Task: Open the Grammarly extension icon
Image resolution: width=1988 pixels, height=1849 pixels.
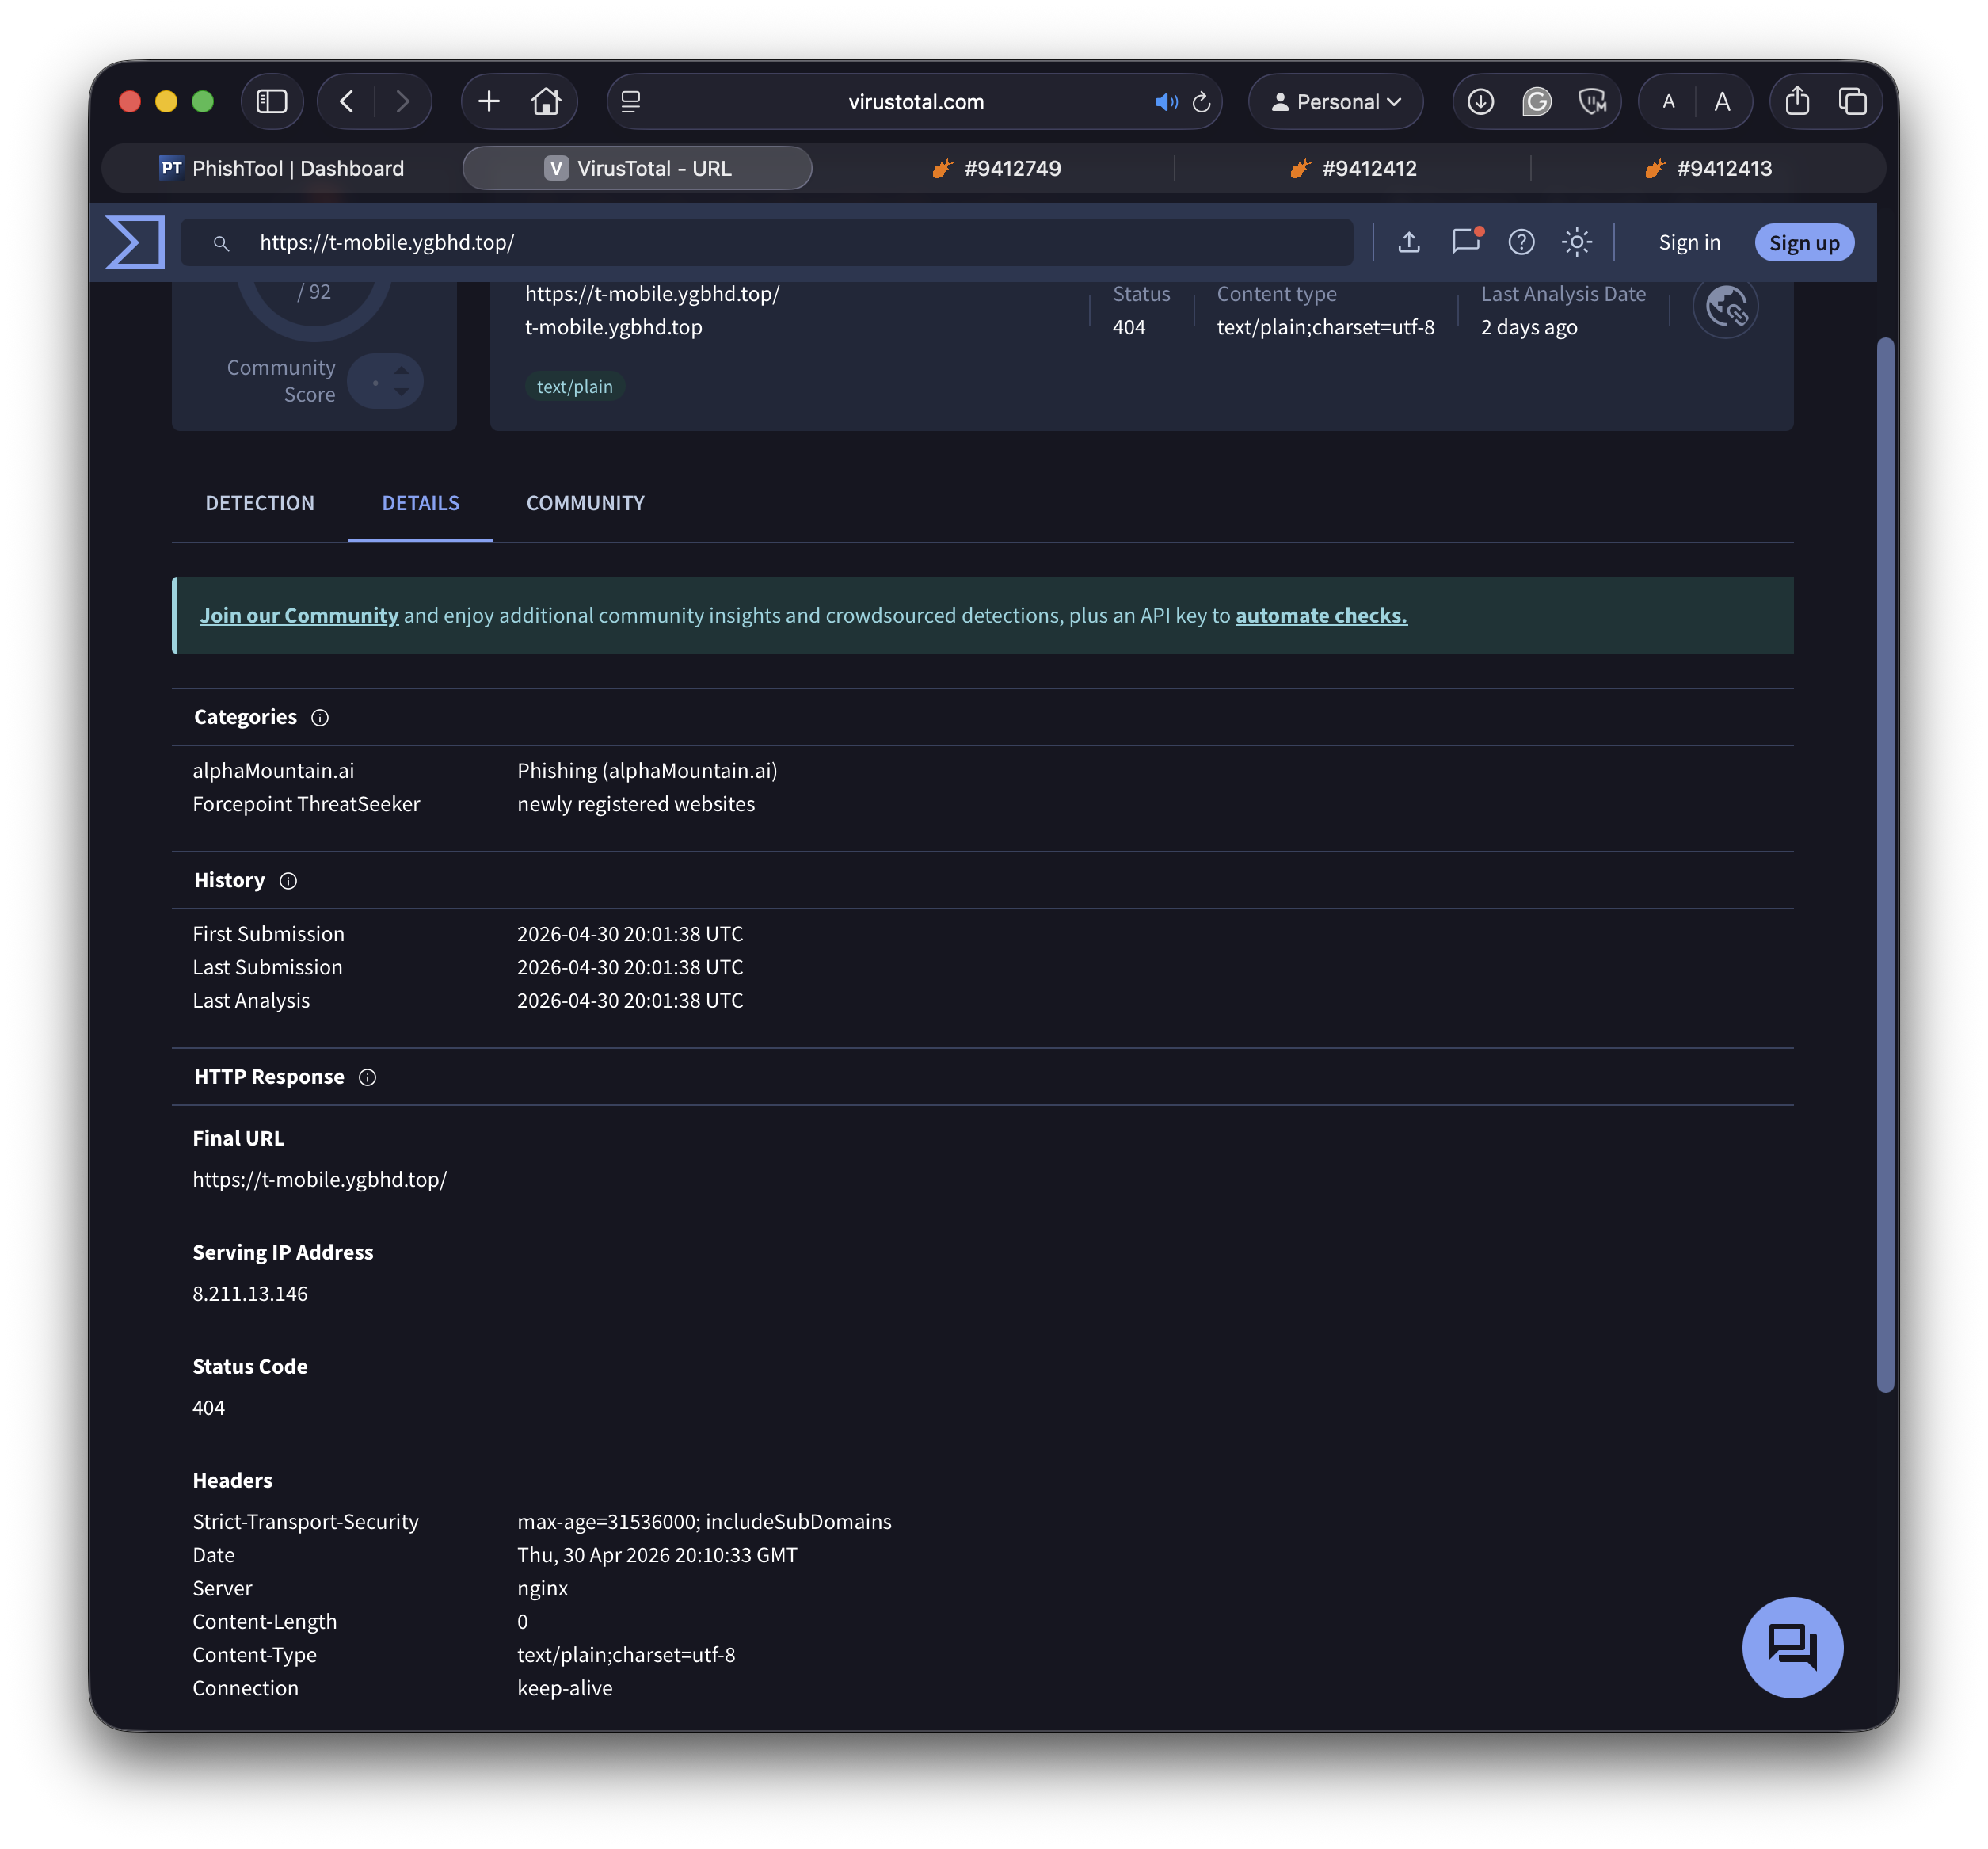Action: click(1536, 101)
